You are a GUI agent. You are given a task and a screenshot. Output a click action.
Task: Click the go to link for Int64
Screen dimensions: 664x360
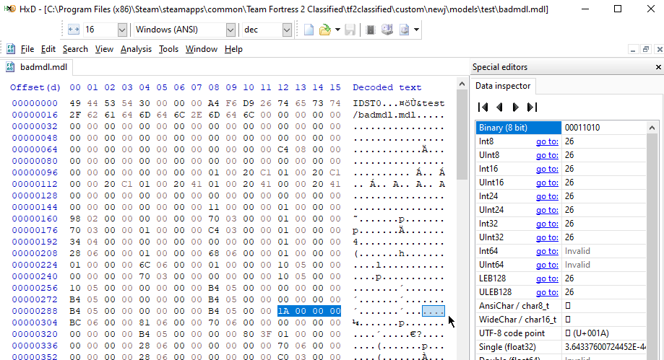coord(547,251)
